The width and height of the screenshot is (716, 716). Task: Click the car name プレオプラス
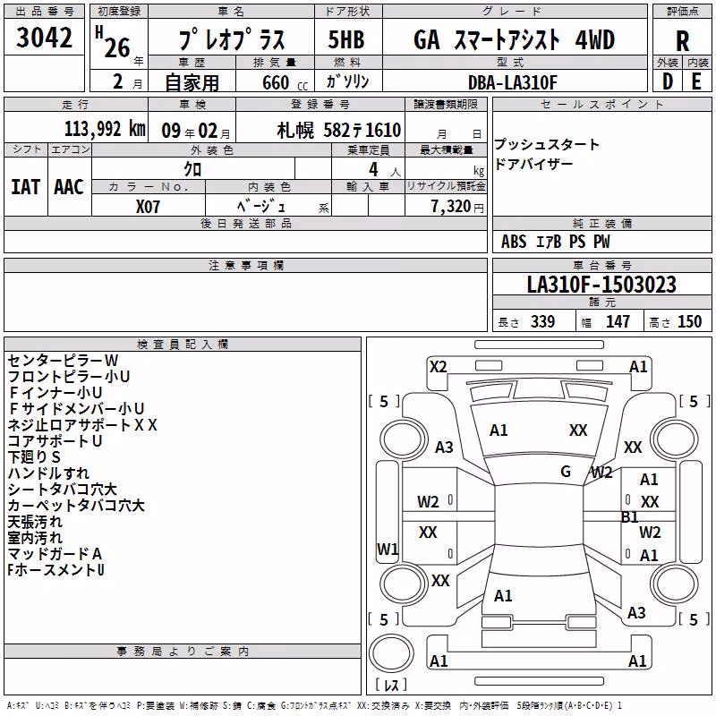(232, 39)
